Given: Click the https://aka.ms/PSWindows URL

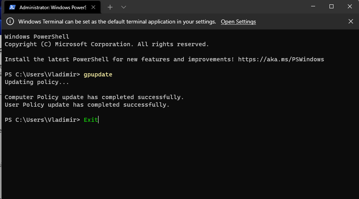Looking at the screenshot, I should pos(281,59).
